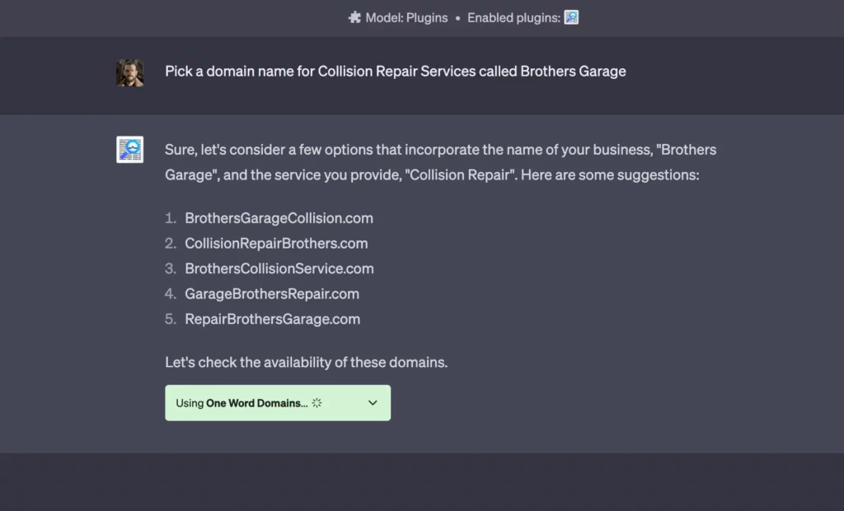Open the green Using One Word Domains box
This screenshot has height=511, width=844.
click(x=277, y=403)
